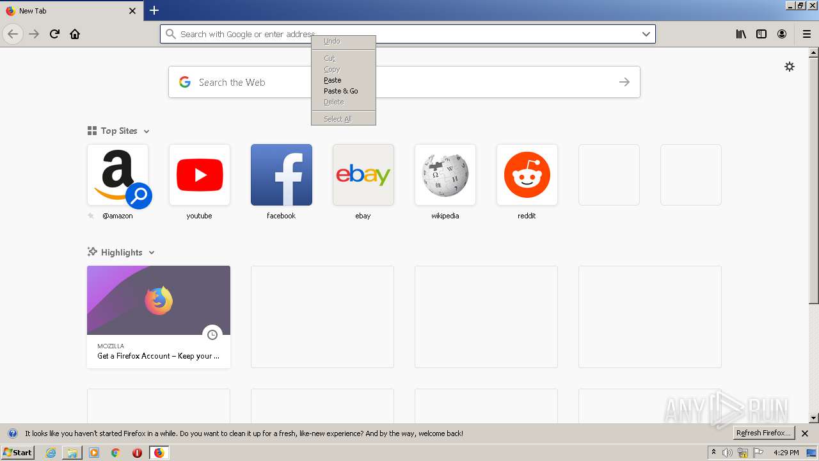Image resolution: width=819 pixels, height=461 pixels.
Task: Open the eBay top site tile
Action: click(x=363, y=175)
